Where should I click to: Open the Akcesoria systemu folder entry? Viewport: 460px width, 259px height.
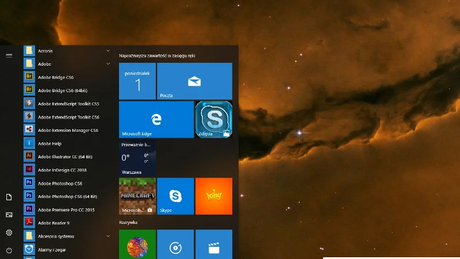[x=67, y=236]
